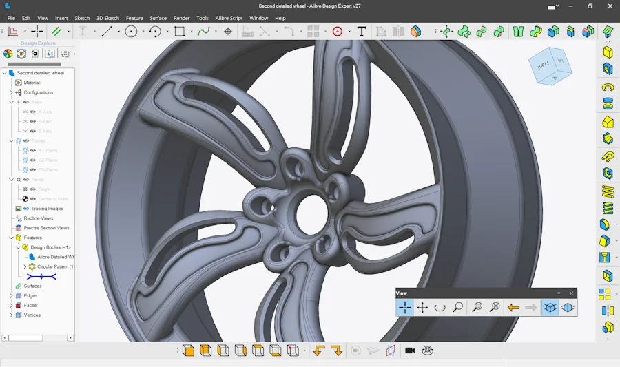Select Precise Section Views item

(x=46, y=228)
